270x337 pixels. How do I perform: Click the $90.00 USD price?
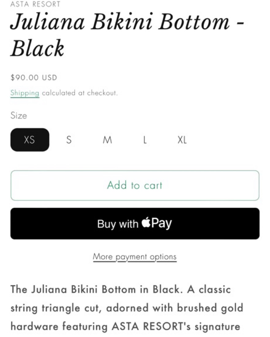34,78
